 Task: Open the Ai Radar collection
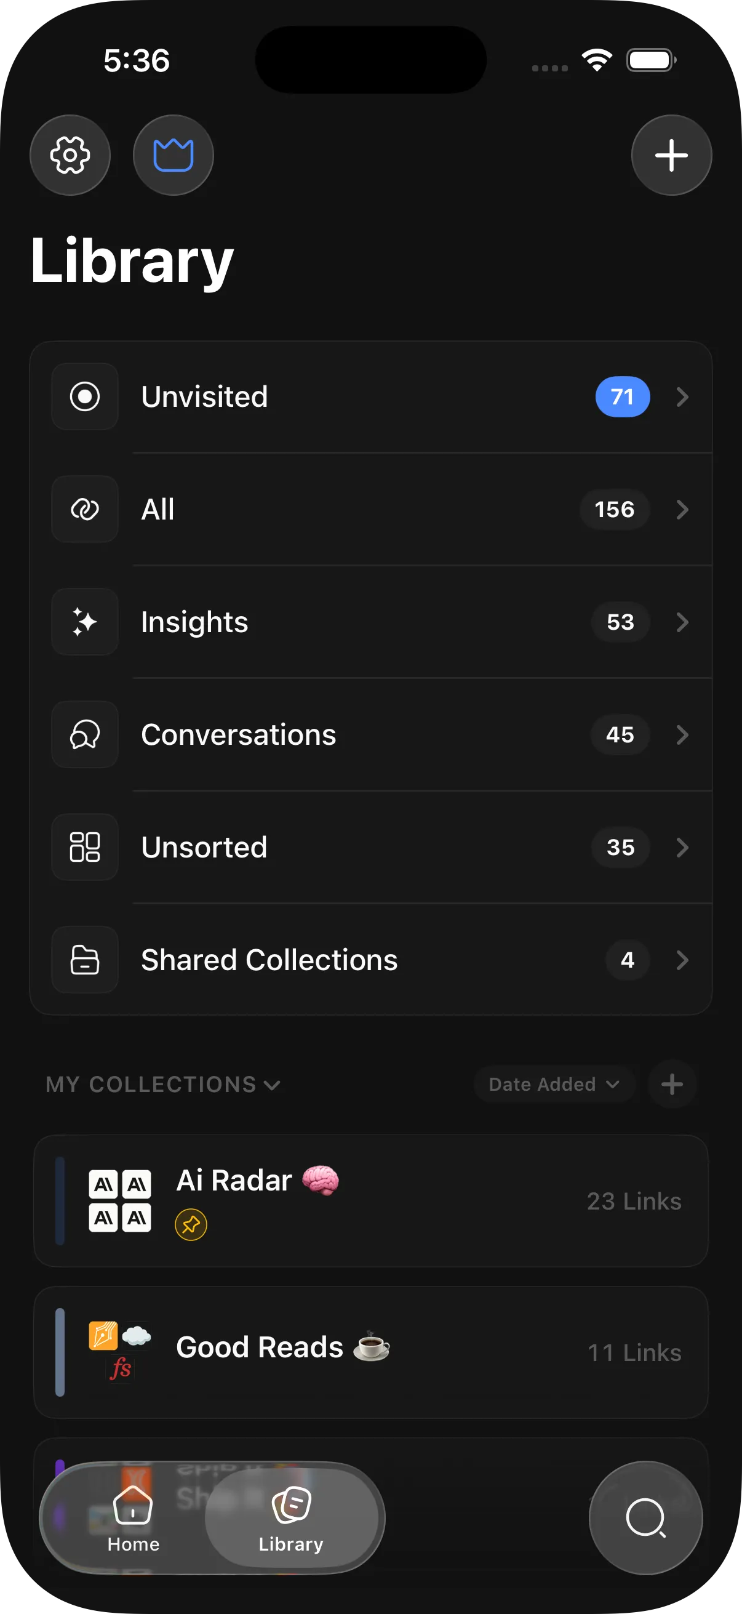click(x=370, y=1200)
